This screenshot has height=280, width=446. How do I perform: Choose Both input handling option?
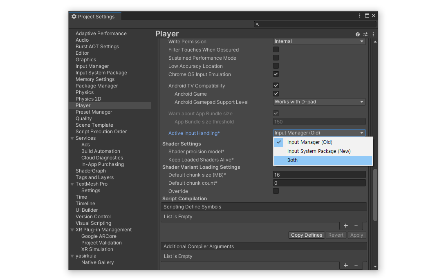[x=323, y=160]
